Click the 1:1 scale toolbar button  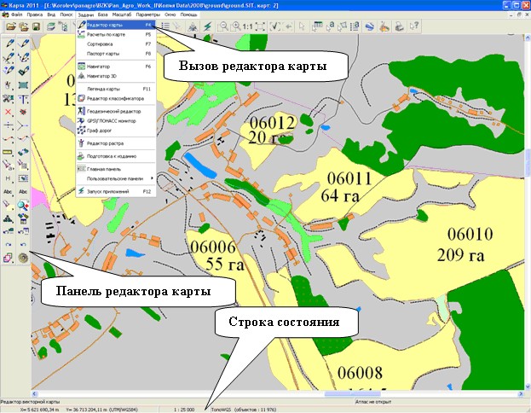pyautogui.click(x=246, y=27)
